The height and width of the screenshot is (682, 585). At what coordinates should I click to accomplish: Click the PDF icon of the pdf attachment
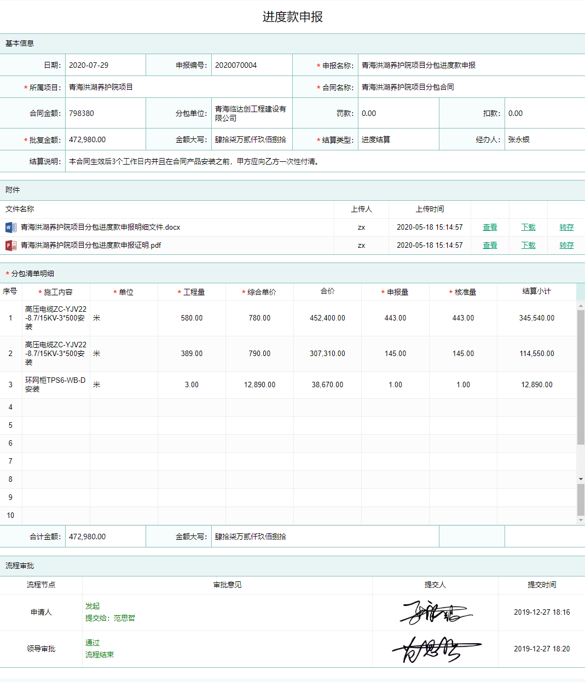[11, 246]
